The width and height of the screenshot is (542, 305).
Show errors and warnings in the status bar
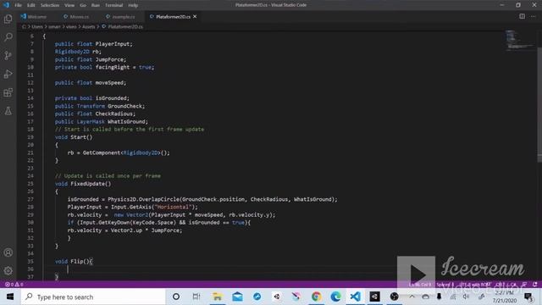click(x=14, y=285)
